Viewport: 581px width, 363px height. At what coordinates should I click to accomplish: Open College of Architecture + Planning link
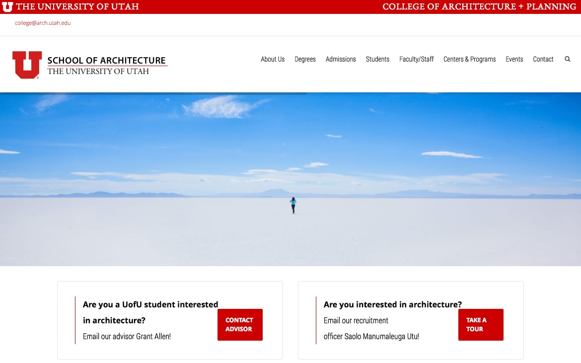(479, 6)
